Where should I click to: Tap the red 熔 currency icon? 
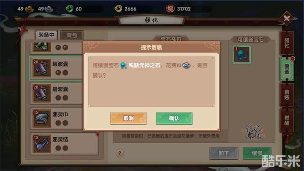170,9
